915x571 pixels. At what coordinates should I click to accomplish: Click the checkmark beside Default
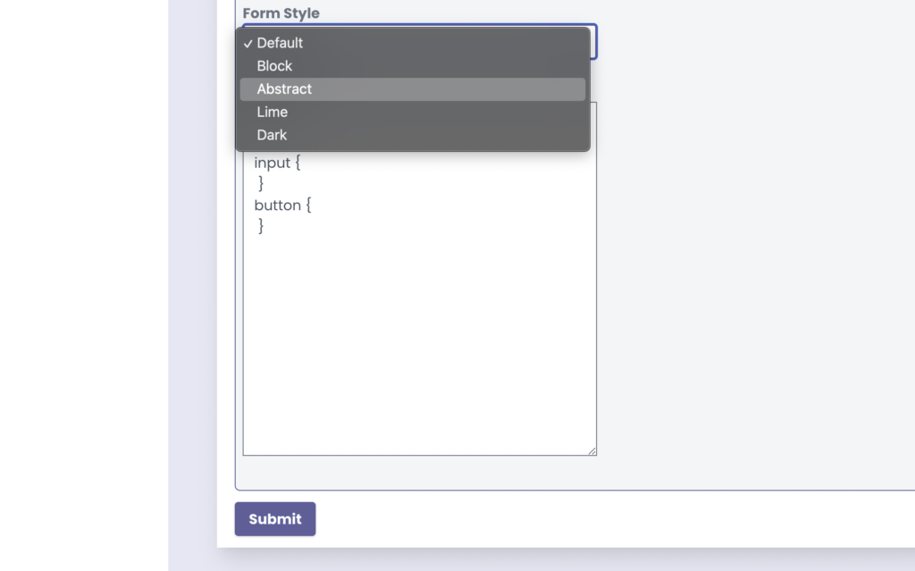point(248,43)
